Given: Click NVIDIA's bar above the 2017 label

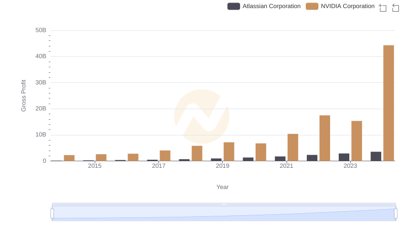Looking at the screenshot, I should (165, 156).
